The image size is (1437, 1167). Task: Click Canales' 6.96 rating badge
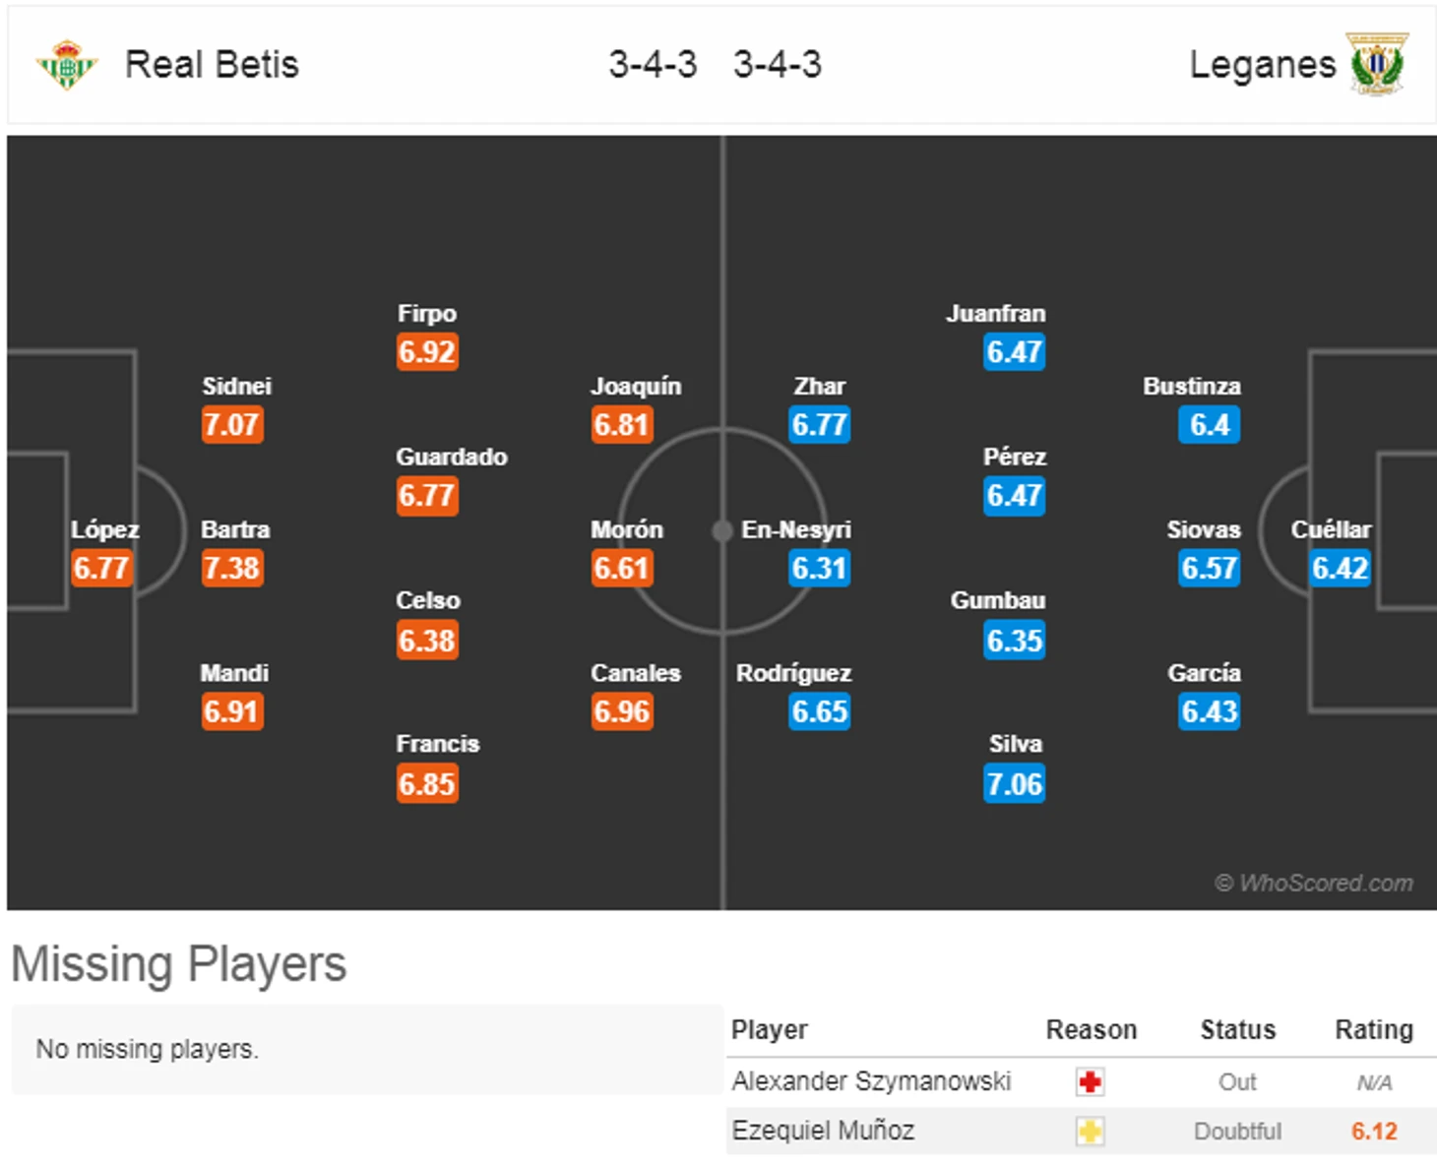coord(622,711)
